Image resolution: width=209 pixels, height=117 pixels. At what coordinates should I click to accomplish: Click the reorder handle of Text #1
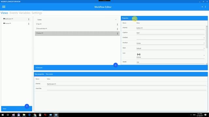(37, 24)
